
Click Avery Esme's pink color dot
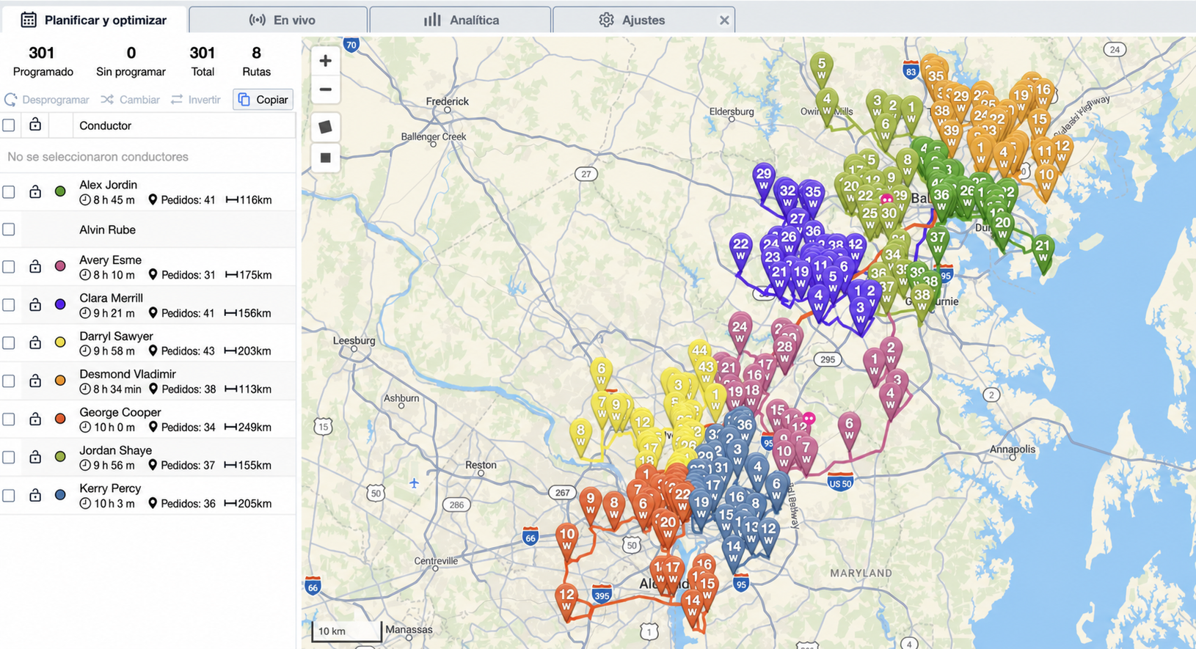pos(60,267)
